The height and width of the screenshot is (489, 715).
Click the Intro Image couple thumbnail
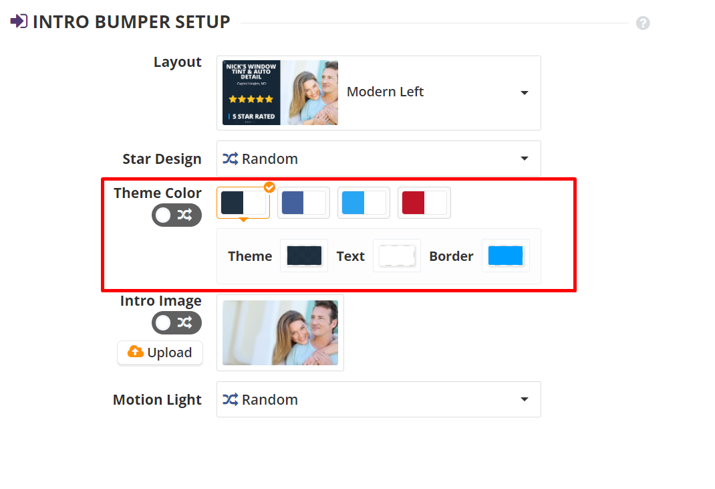tap(280, 332)
